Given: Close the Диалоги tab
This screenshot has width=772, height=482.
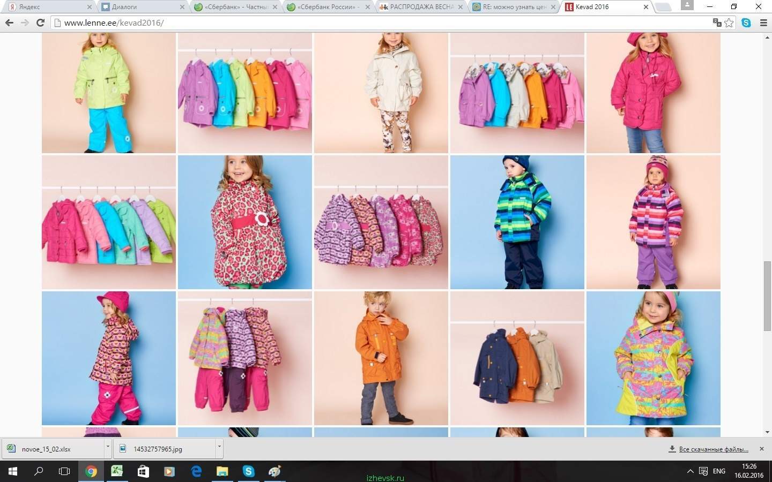Looking at the screenshot, I should [182, 7].
